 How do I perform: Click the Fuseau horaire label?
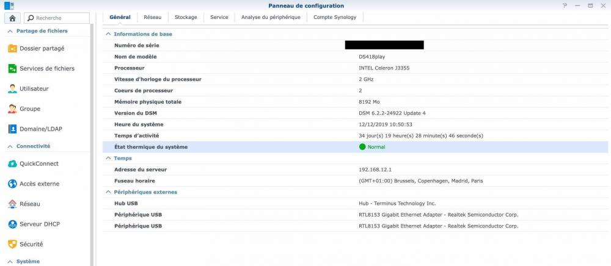click(x=134, y=181)
